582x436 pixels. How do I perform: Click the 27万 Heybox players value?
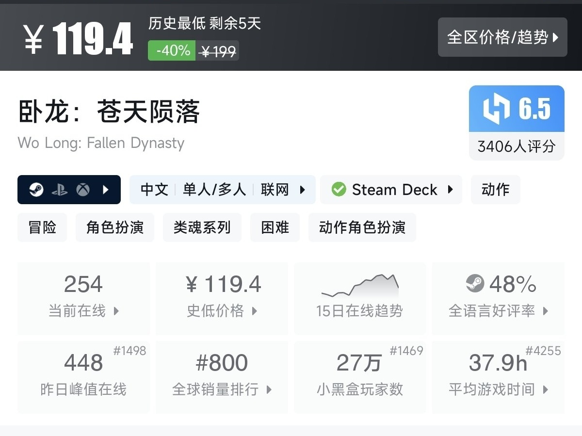click(x=359, y=363)
